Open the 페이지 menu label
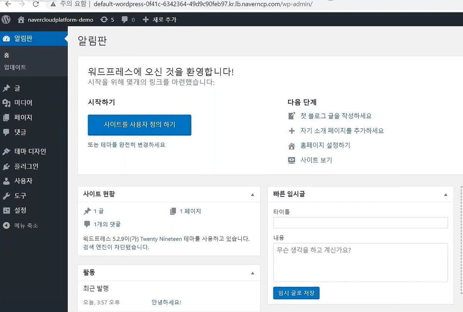This screenshot has height=312, width=463. click(23, 118)
